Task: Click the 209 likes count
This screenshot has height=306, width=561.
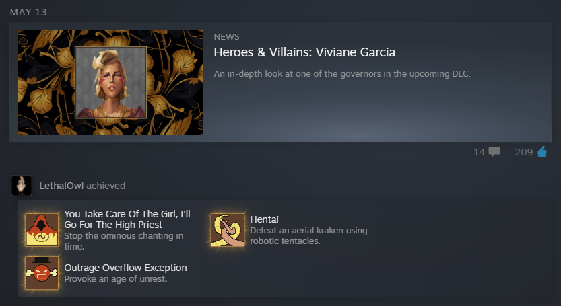Action: point(524,152)
